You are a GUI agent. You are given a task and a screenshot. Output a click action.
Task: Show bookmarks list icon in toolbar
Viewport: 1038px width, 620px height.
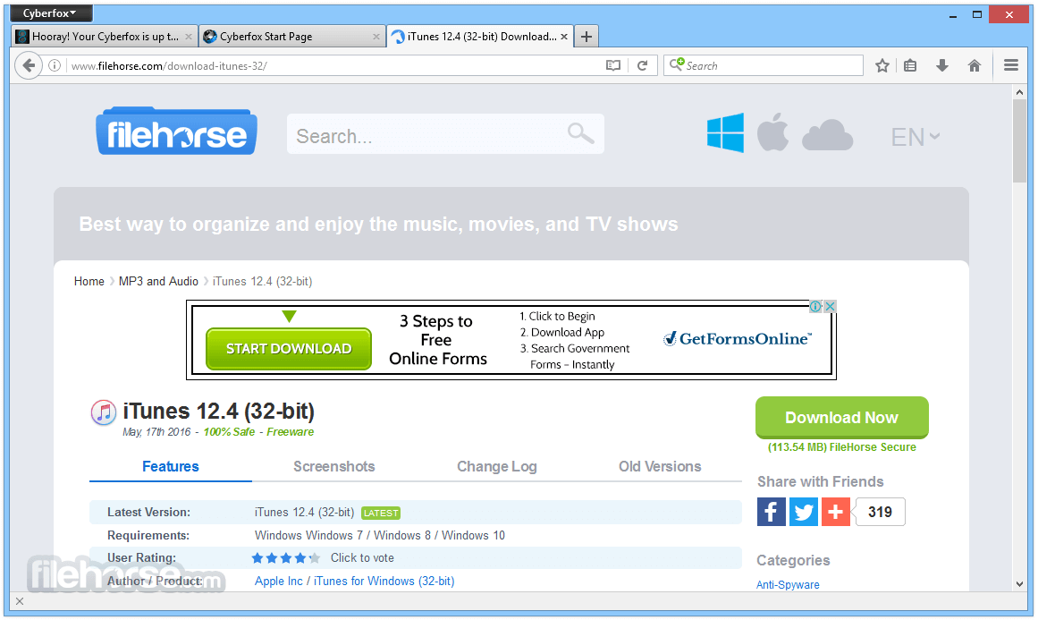910,65
